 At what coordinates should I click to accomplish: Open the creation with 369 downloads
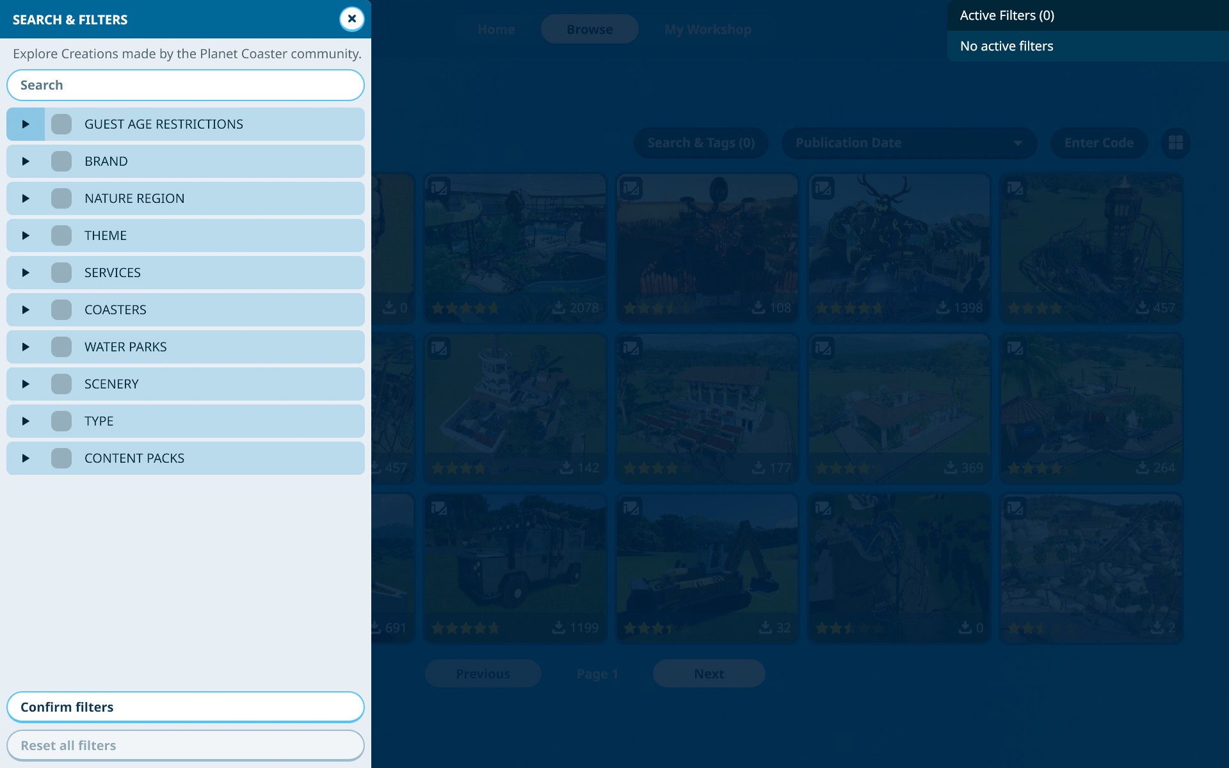pos(899,408)
